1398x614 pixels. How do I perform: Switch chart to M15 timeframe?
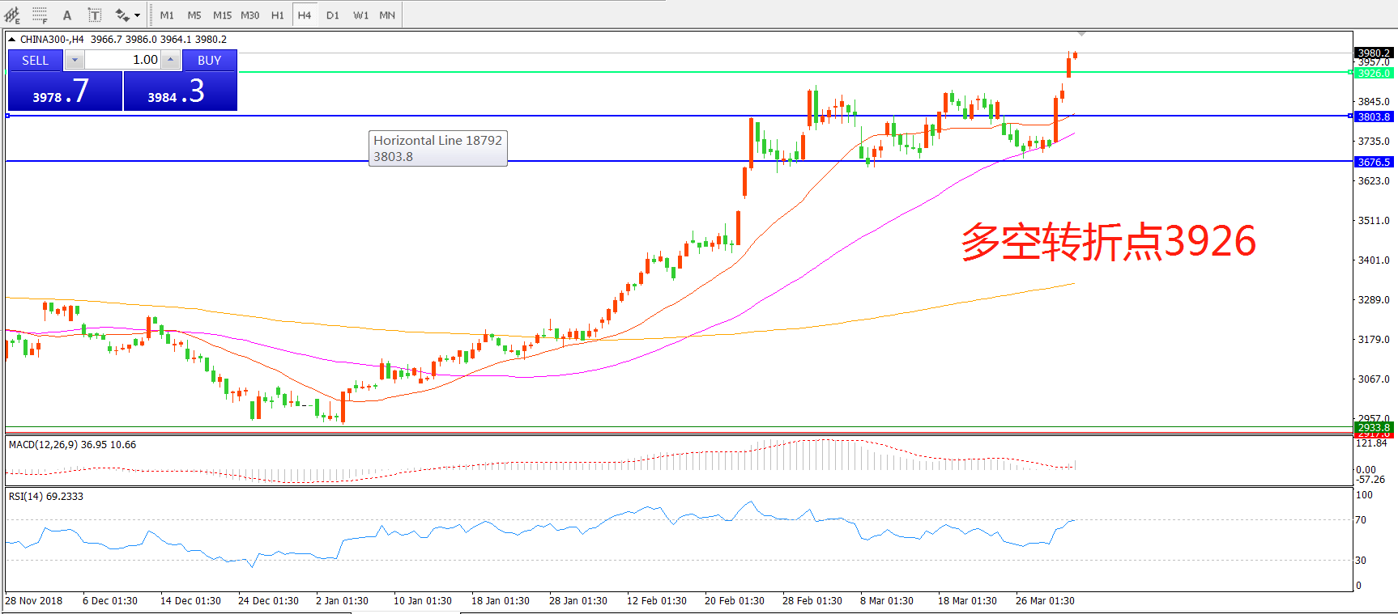coord(222,15)
